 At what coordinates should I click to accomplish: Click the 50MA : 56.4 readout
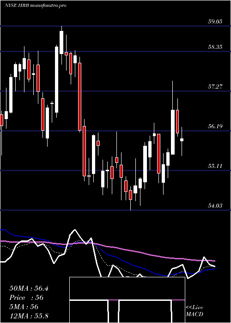tap(29, 288)
